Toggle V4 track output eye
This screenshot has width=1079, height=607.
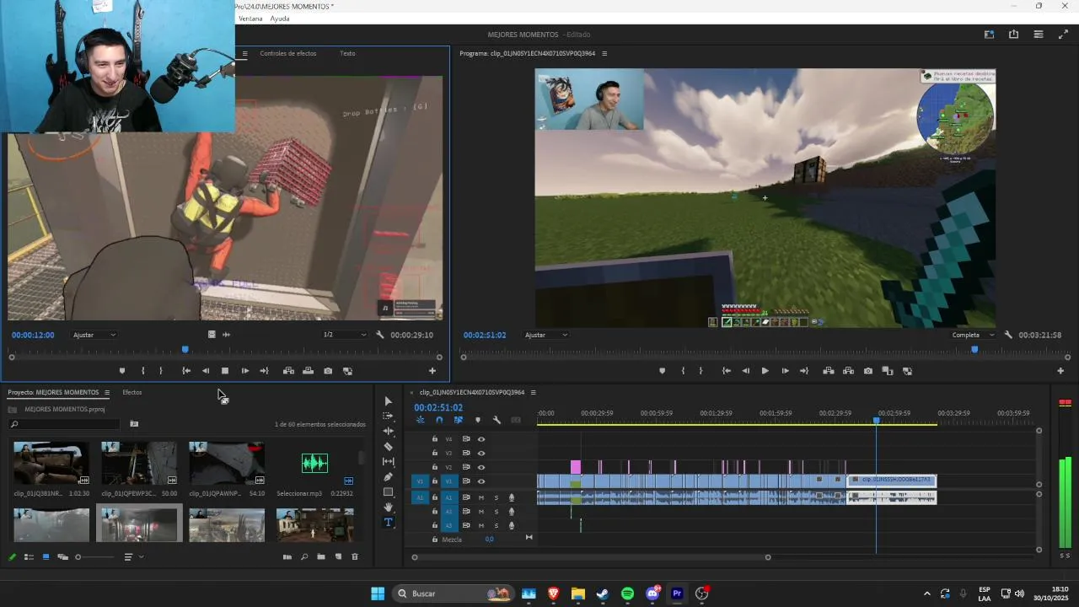pos(481,439)
